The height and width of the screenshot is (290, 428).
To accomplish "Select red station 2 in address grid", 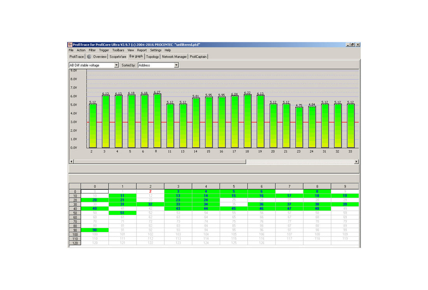I will (150, 192).
